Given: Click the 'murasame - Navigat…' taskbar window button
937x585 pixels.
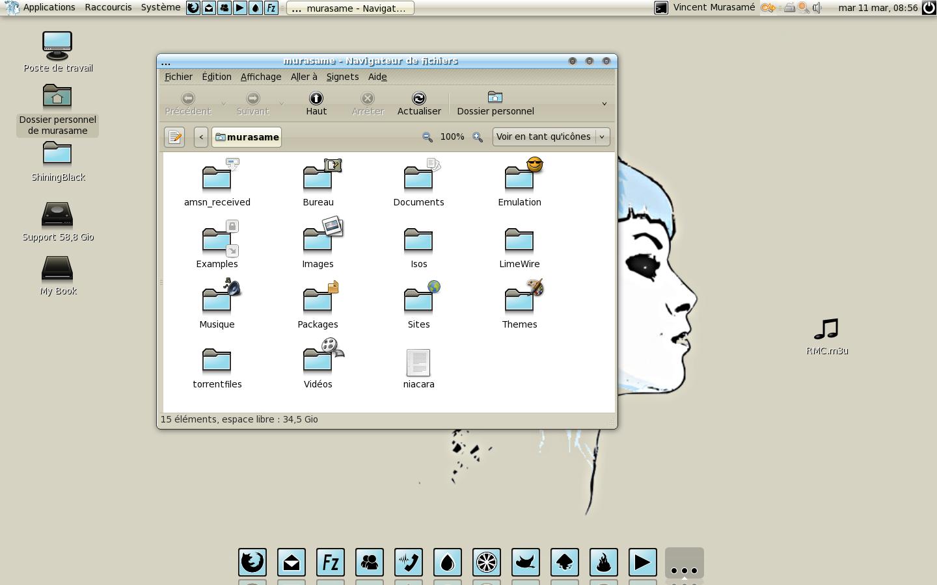Looking at the screenshot, I should pos(350,8).
